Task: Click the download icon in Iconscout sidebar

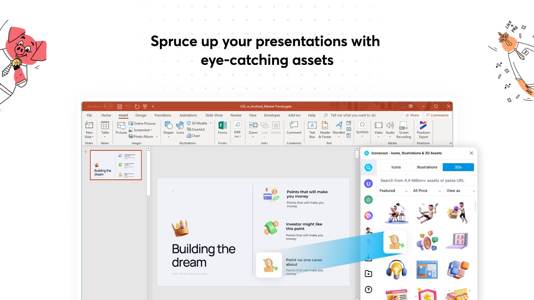Action: coord(368,257)
